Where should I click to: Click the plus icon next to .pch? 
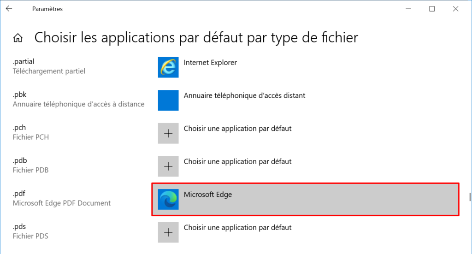click(x=168, y=133)
